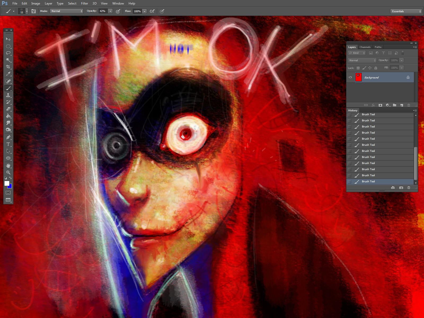Toggle airbrush build-up mode in options bar

click(x=152, y=11)
